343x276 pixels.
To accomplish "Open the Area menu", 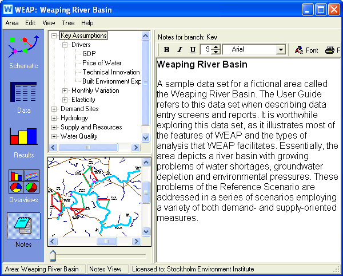I will coord(12,23).
